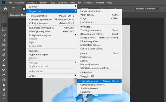Expand the Analisi submenu
Image resolution: width=166 pixels, height=102 pixels.
51,76
